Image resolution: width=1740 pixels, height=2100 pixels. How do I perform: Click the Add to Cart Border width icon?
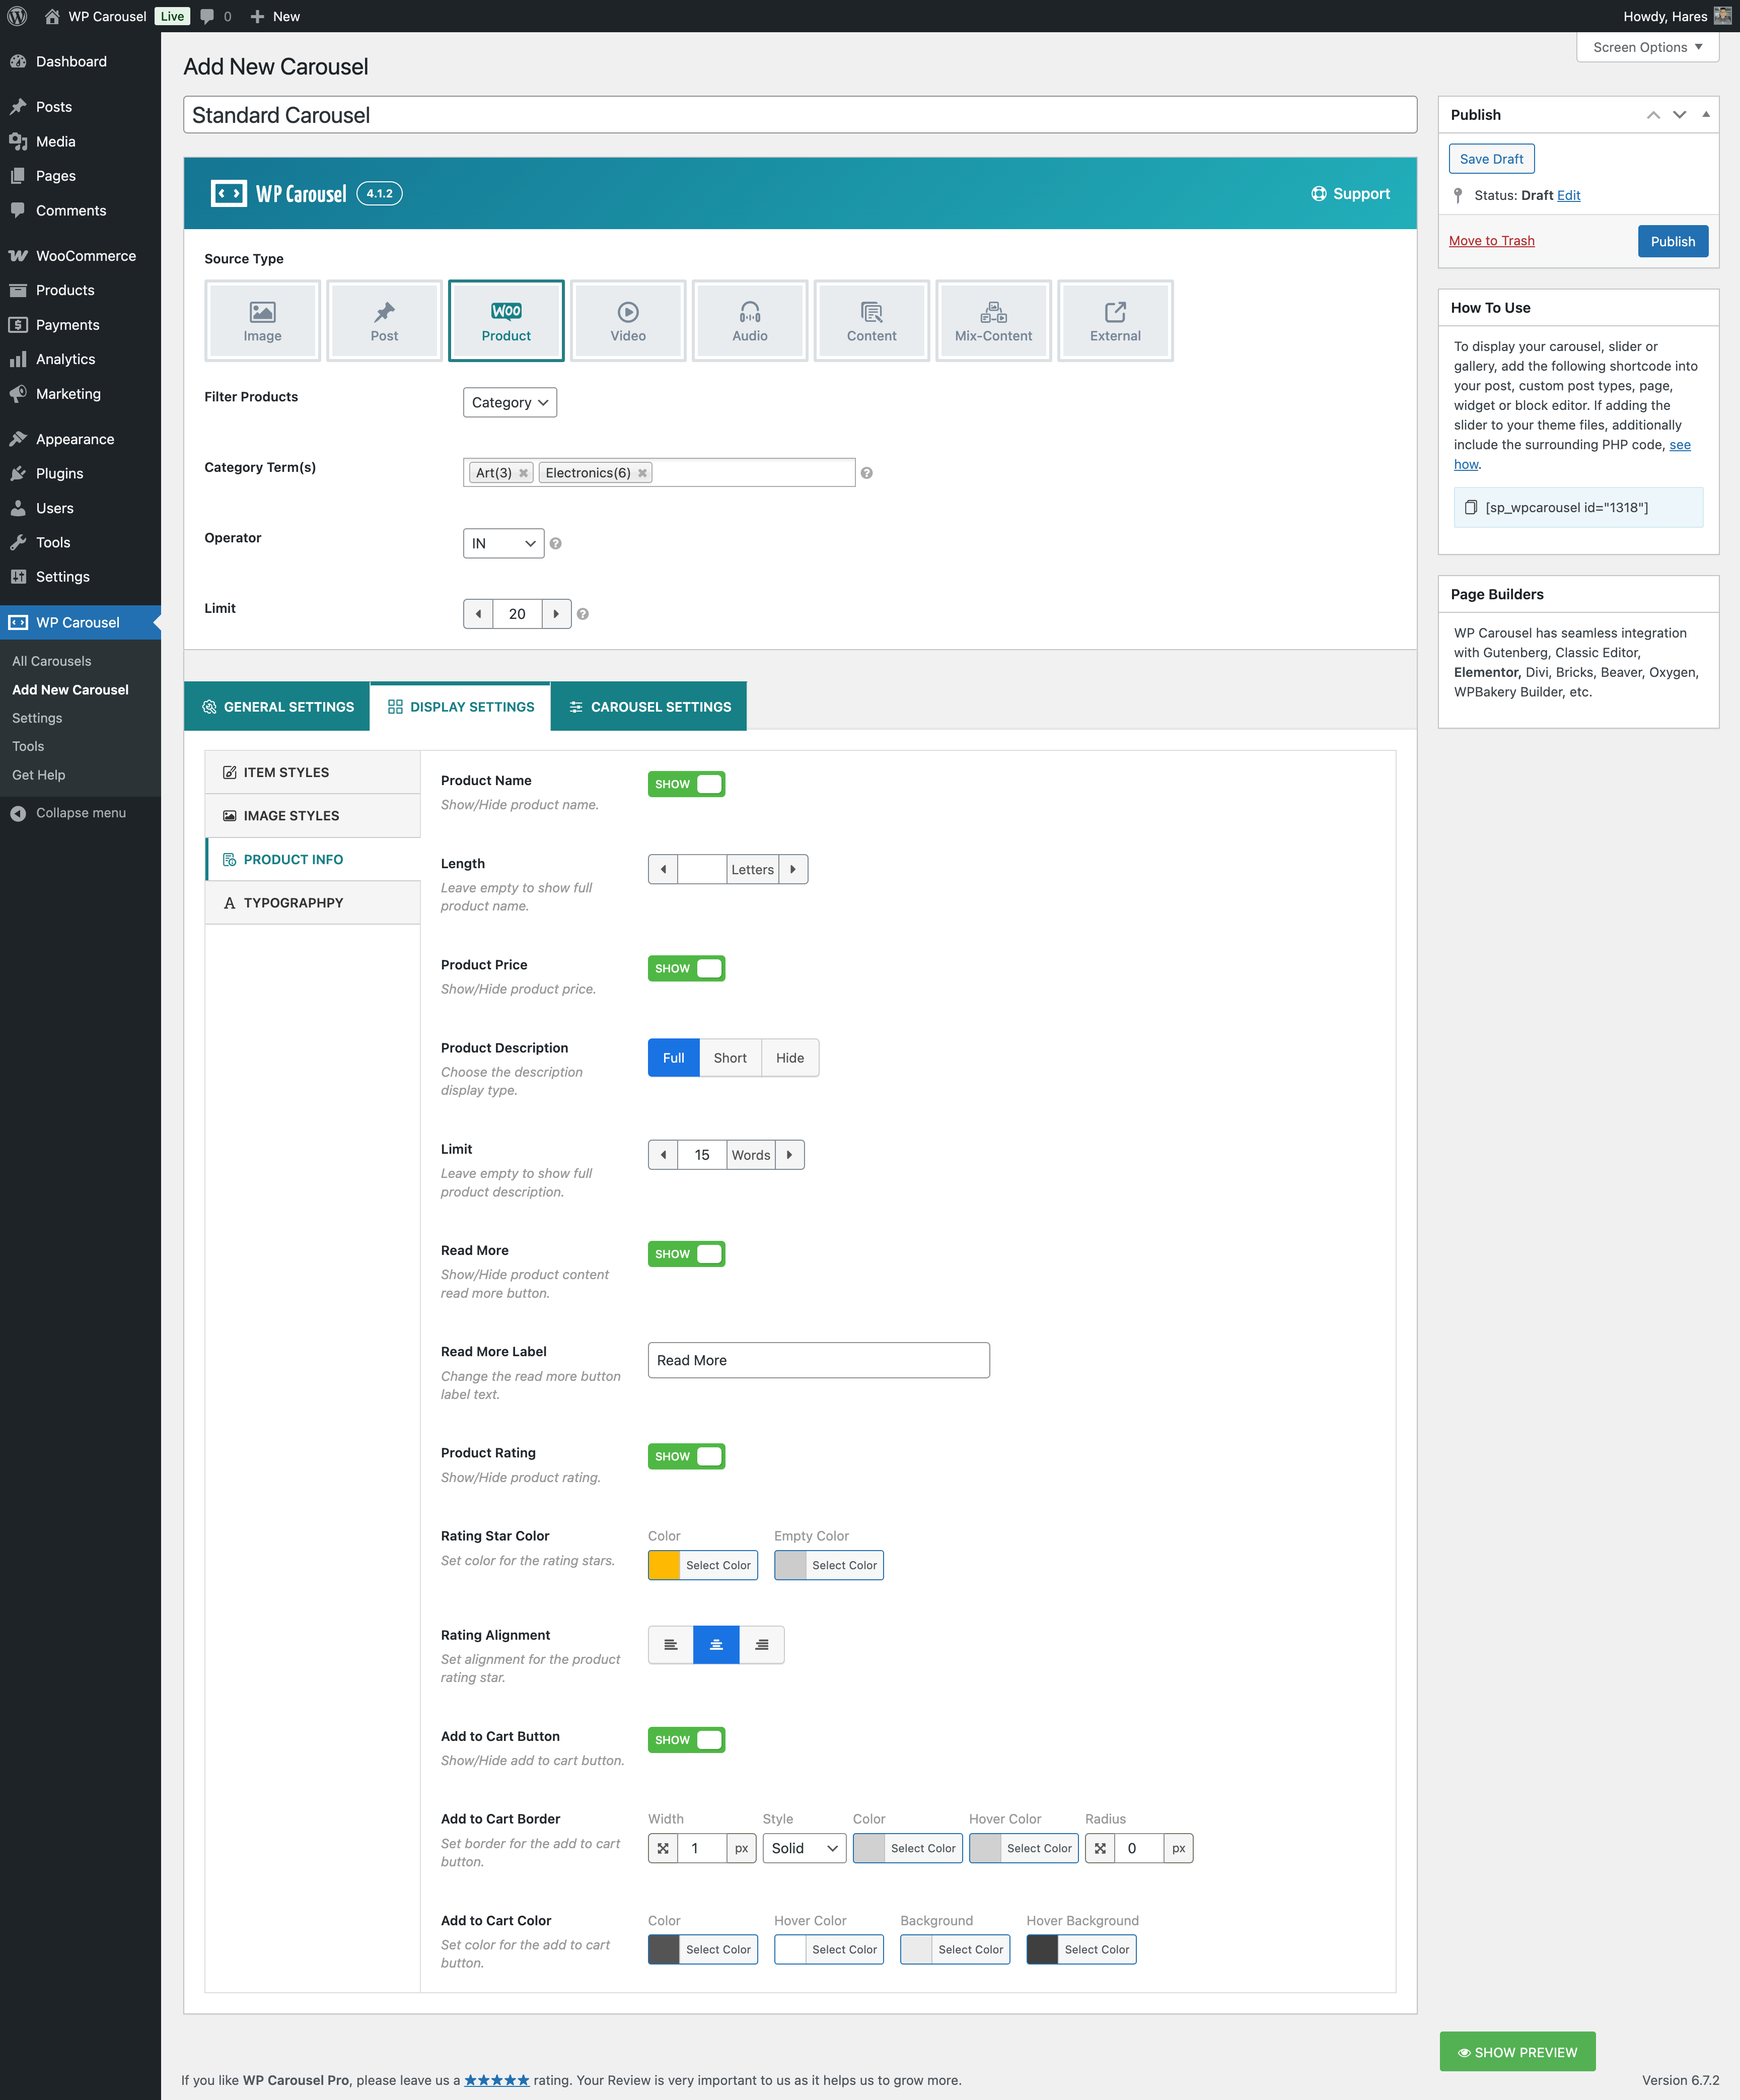pos(663,1848)
